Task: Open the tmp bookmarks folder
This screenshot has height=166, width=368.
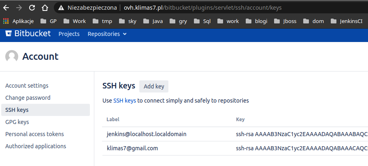Action: click(102, 21)
